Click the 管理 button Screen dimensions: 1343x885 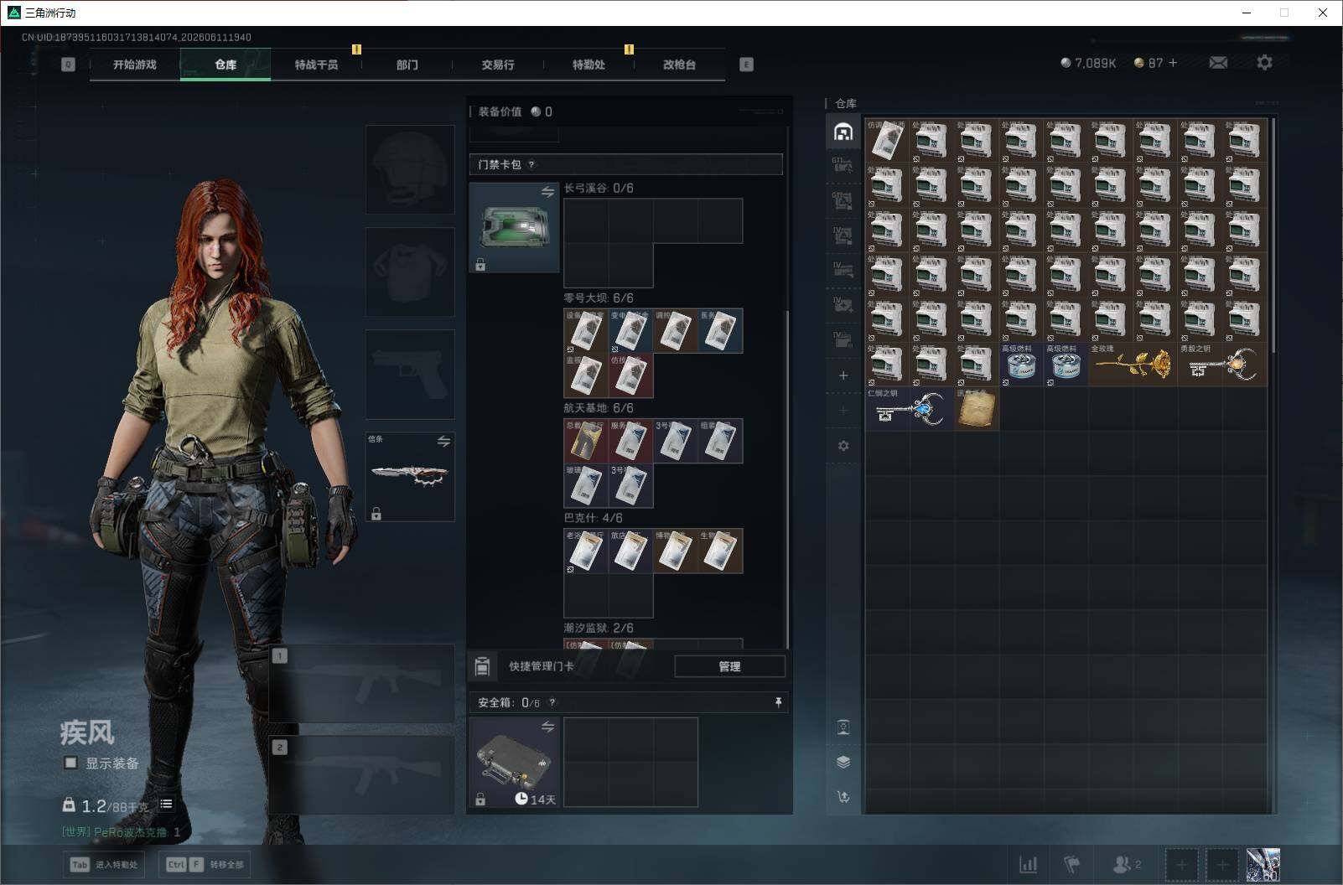pos(729,666)
